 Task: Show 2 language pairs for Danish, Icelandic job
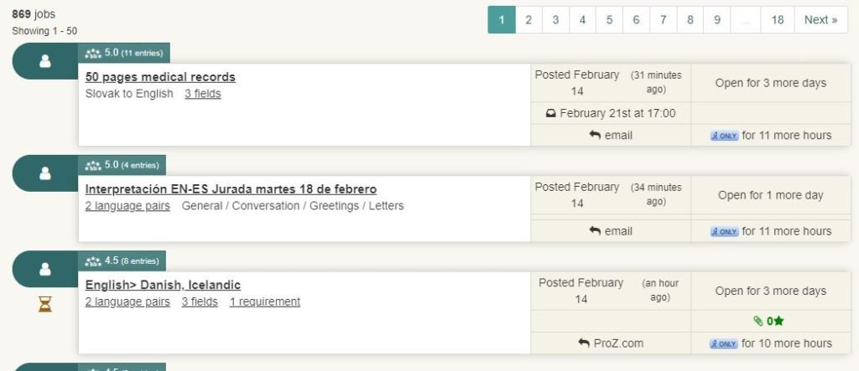click(x=128, y=301)
